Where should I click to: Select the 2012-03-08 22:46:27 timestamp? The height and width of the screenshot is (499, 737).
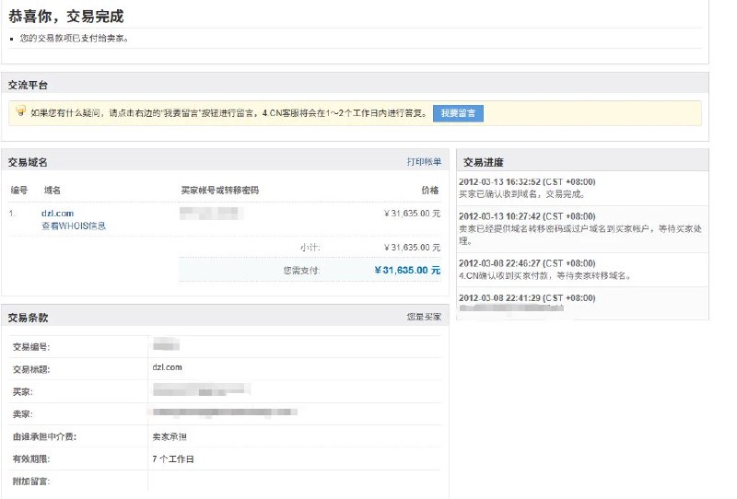coord(527,263)
